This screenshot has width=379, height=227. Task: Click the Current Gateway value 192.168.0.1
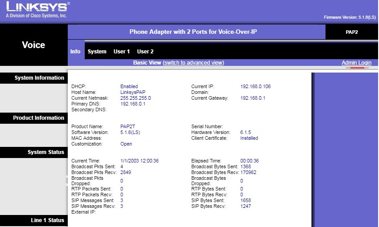pos(252,98)
